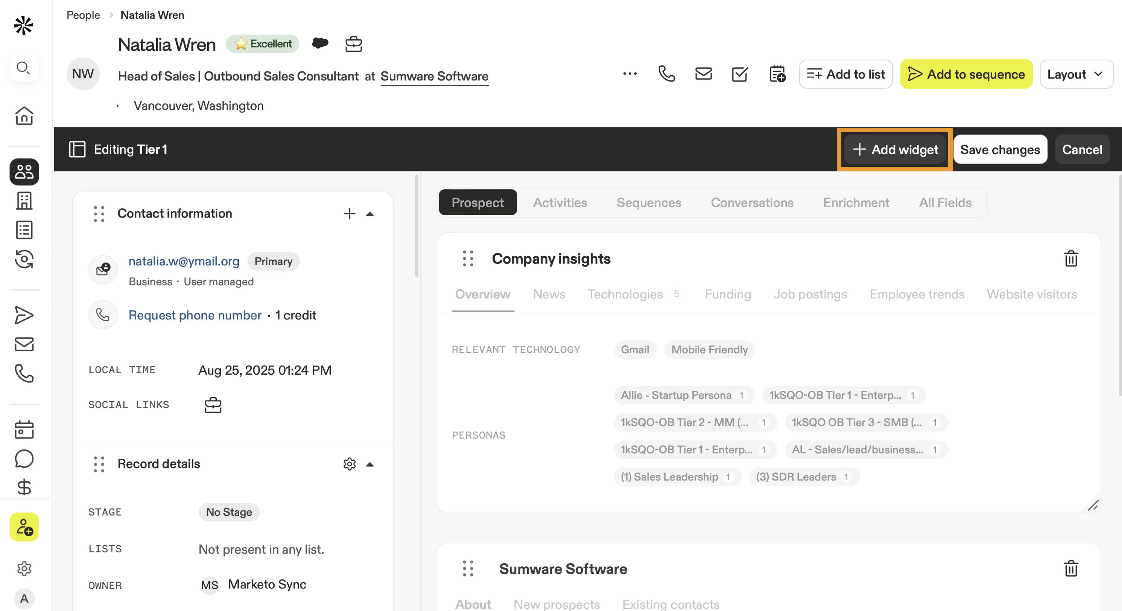The height and width of the screenshot is (611, 1122).
Task: Click plus icon in Contact information
Action: coord(349,213)
